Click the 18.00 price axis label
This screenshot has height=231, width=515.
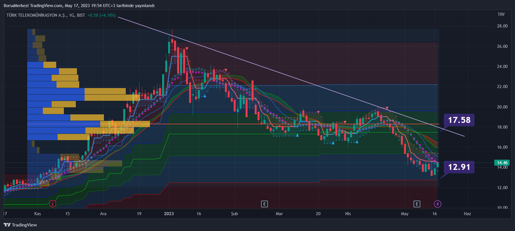[x=502, y=127]
